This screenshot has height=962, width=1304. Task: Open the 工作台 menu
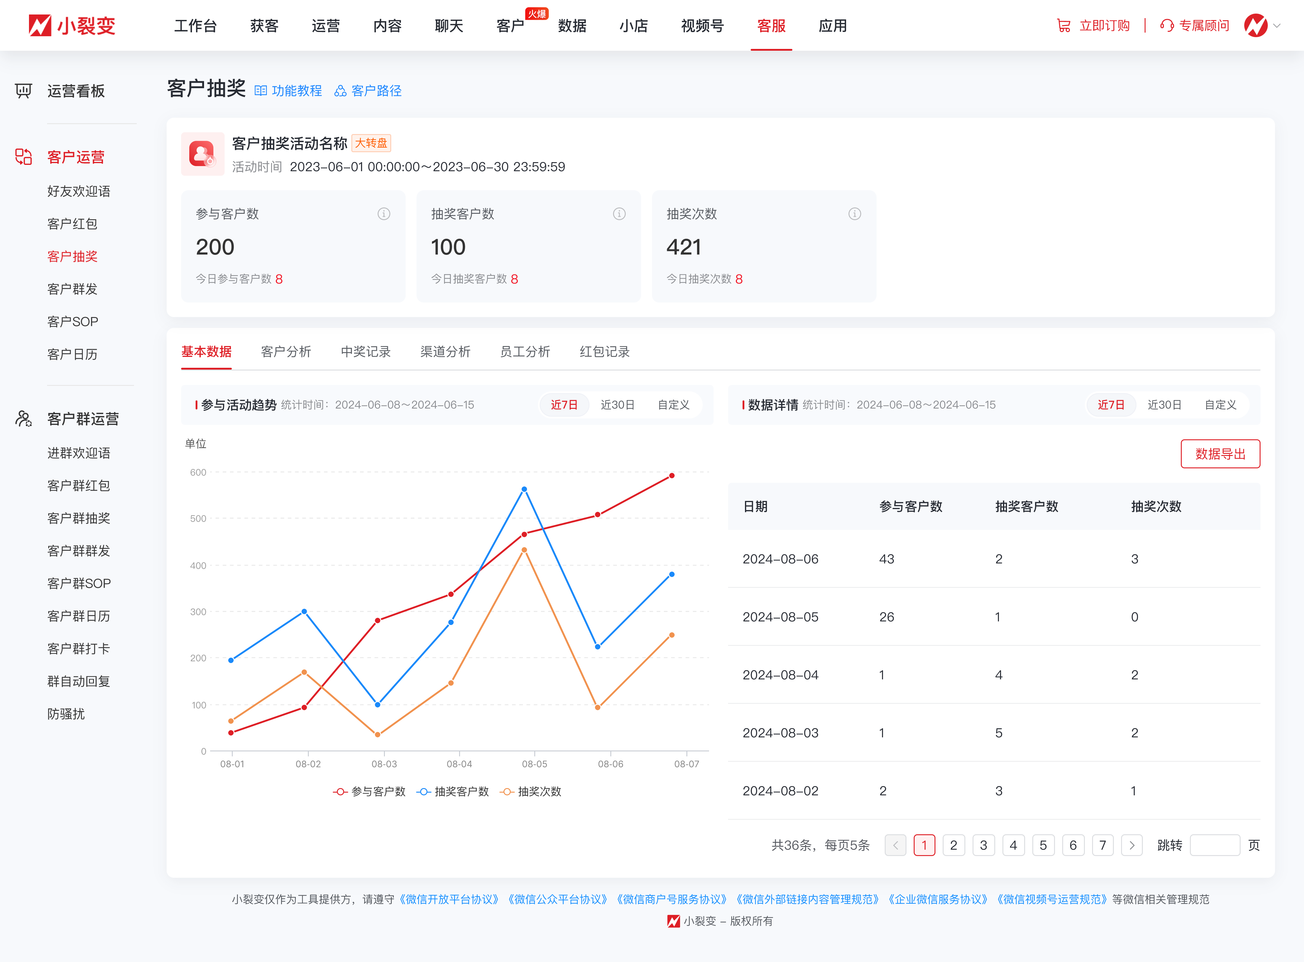[x=196, y=26]
